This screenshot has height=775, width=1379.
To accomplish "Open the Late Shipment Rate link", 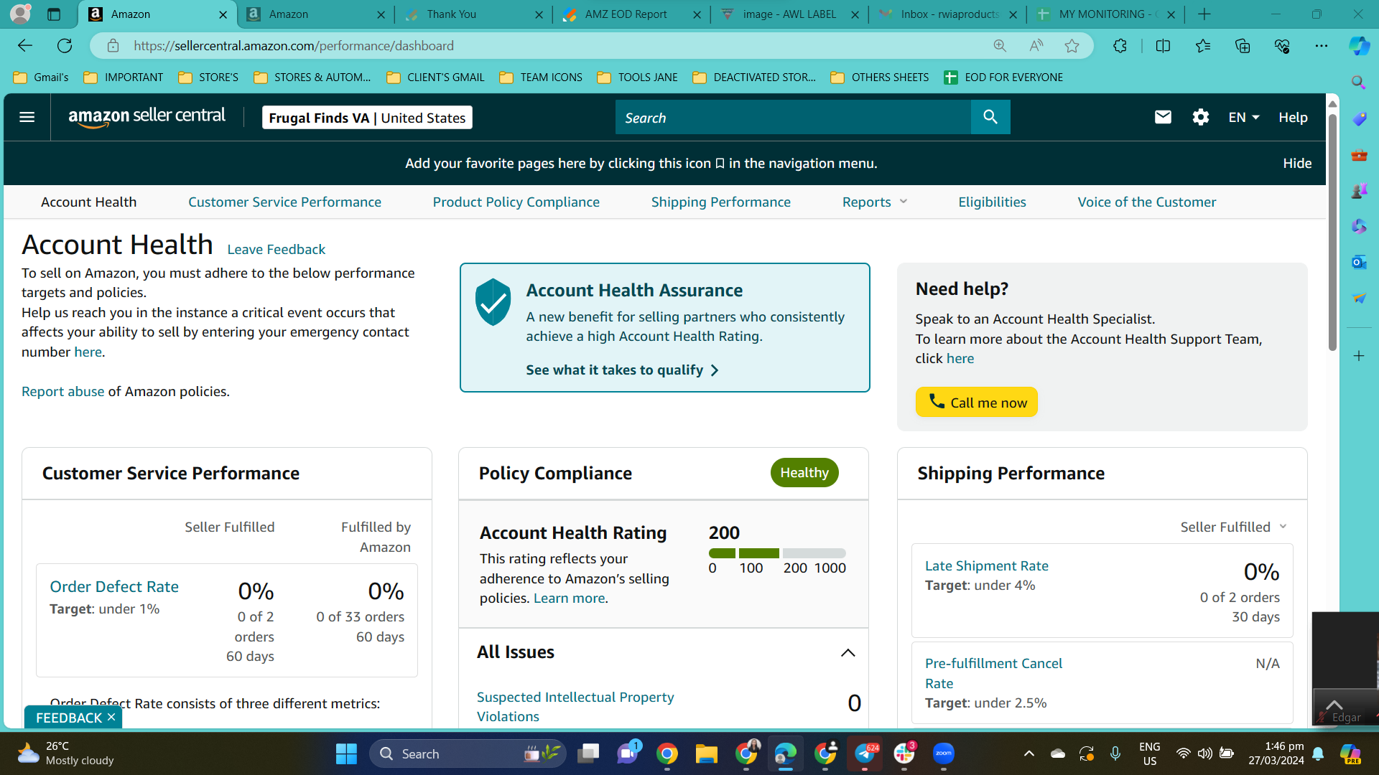I will pyautogui.click(x=986, y=565).
